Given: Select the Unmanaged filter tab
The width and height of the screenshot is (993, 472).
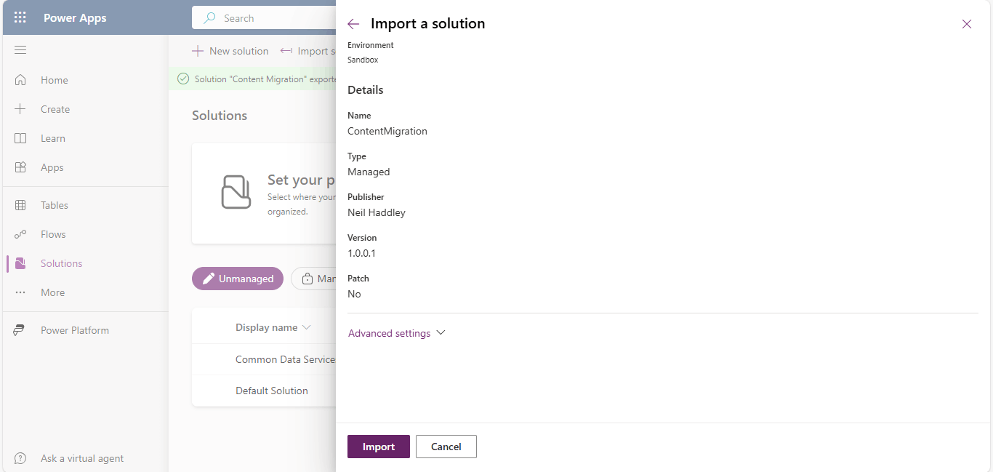Looking at the screenshot, I should (238, 279).
